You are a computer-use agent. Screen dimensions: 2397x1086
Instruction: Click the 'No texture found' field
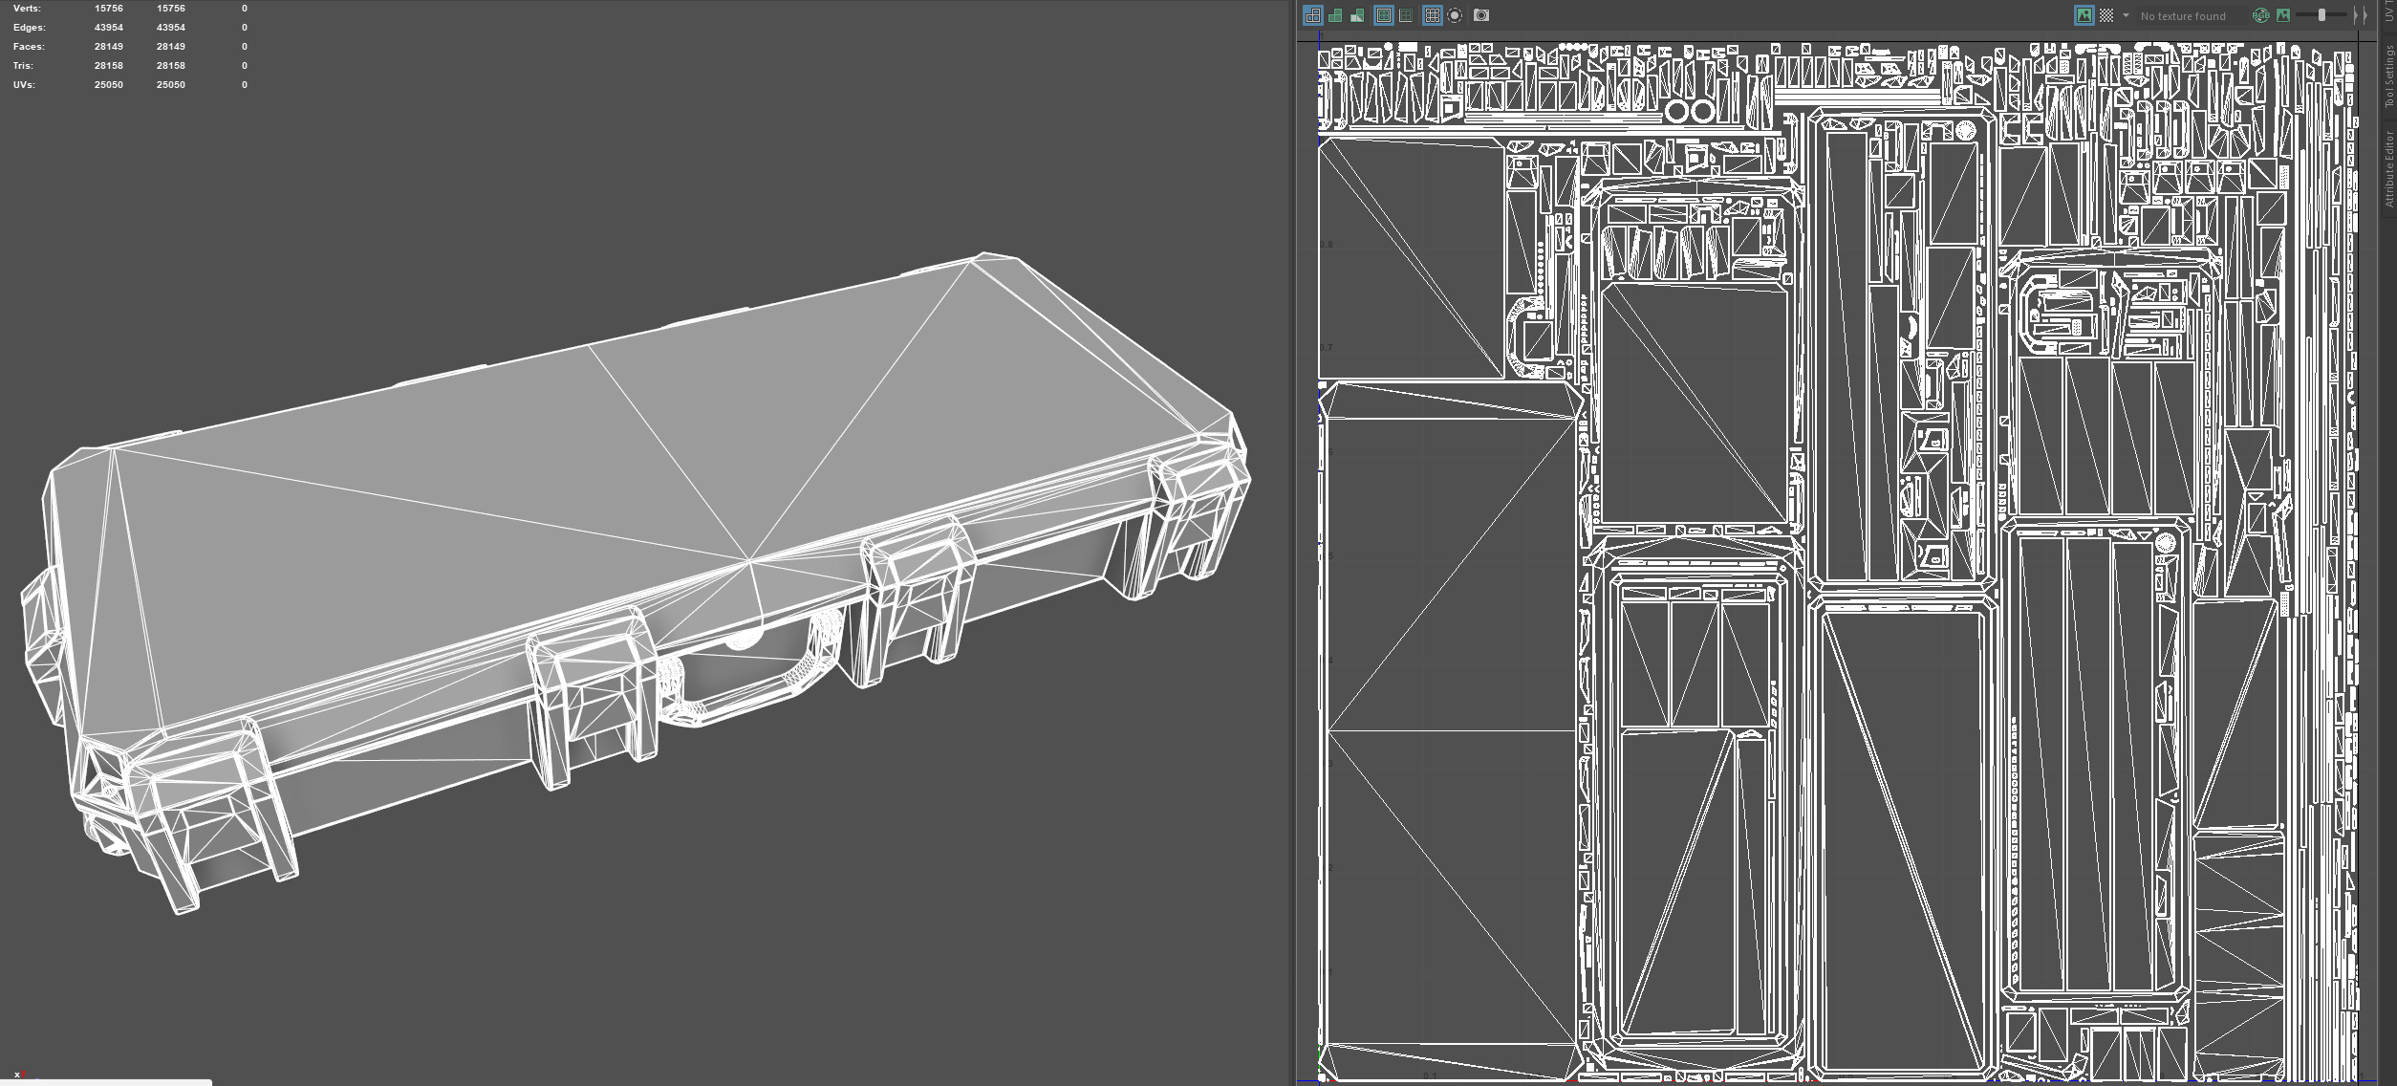tap(2191, 16)
